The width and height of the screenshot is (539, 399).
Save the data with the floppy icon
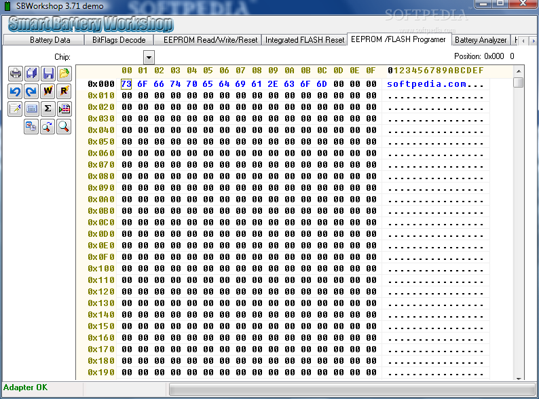tap(48, 73)
